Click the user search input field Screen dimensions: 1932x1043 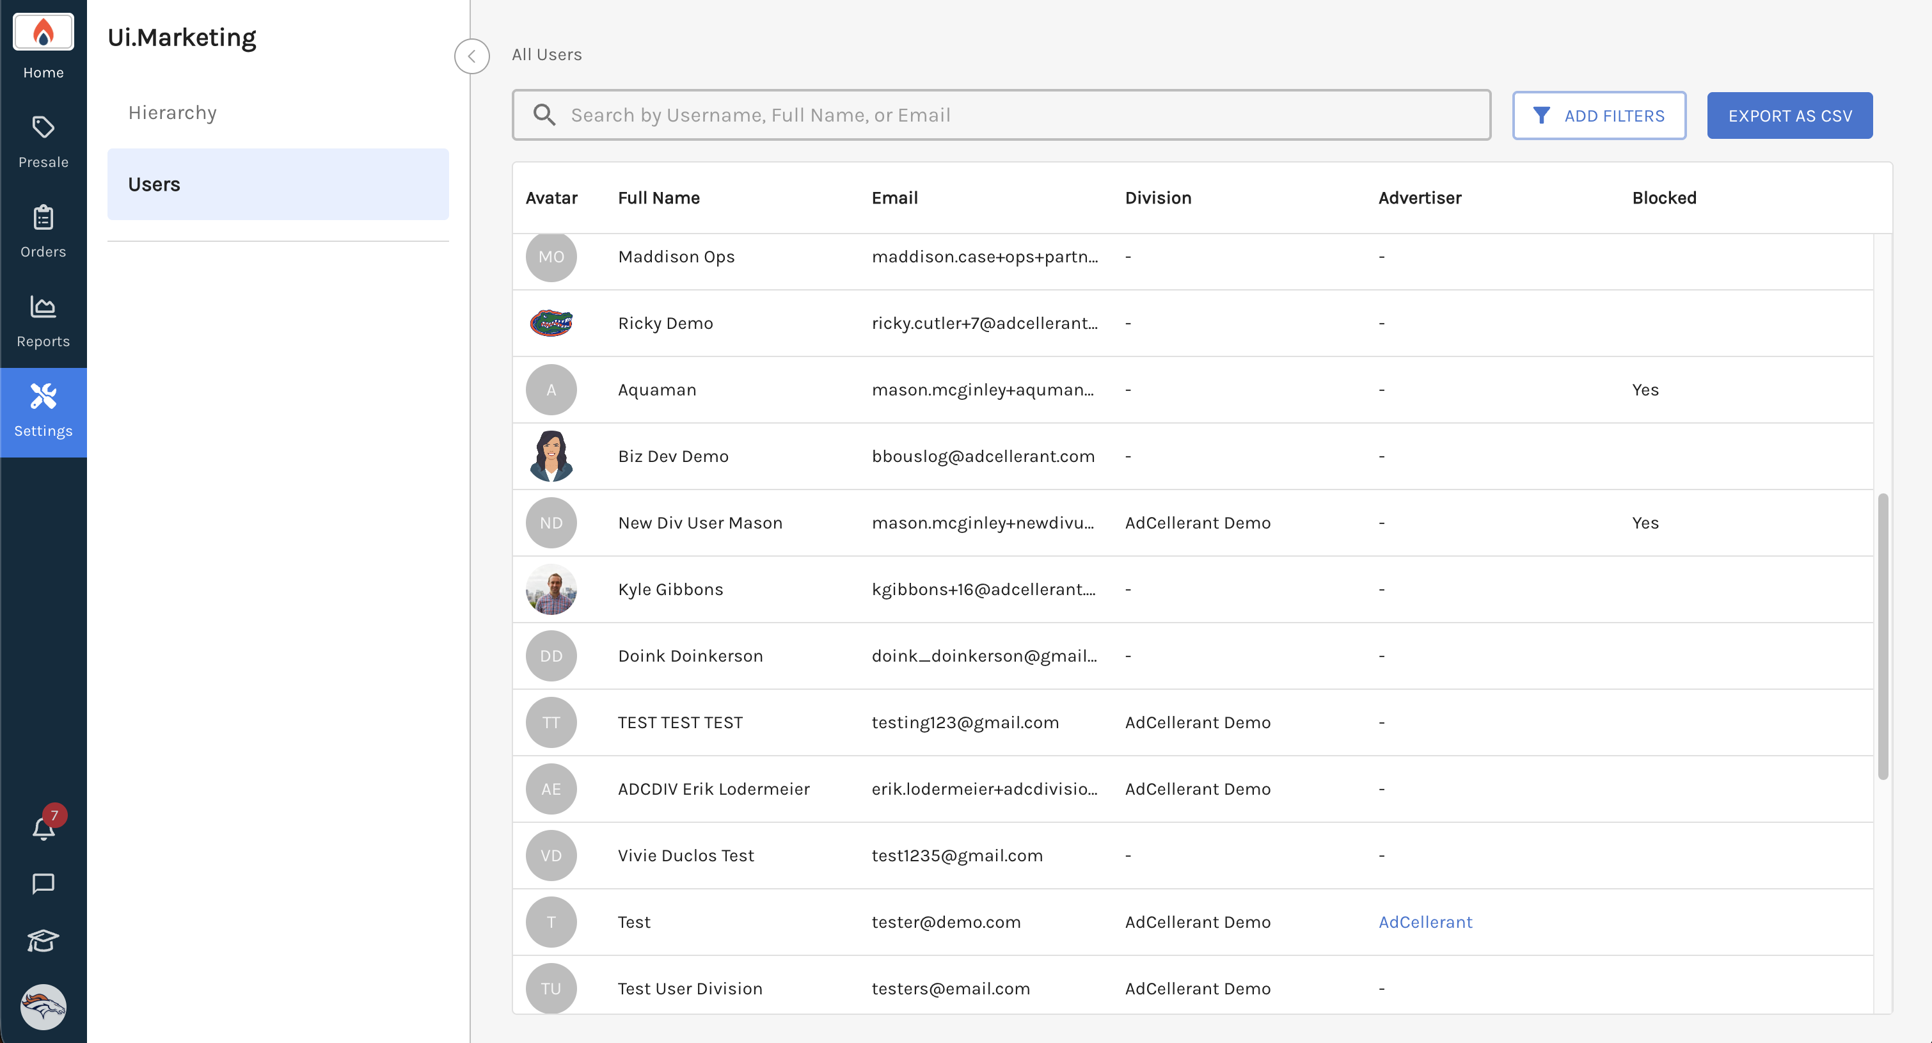[x=1001, y=115]
